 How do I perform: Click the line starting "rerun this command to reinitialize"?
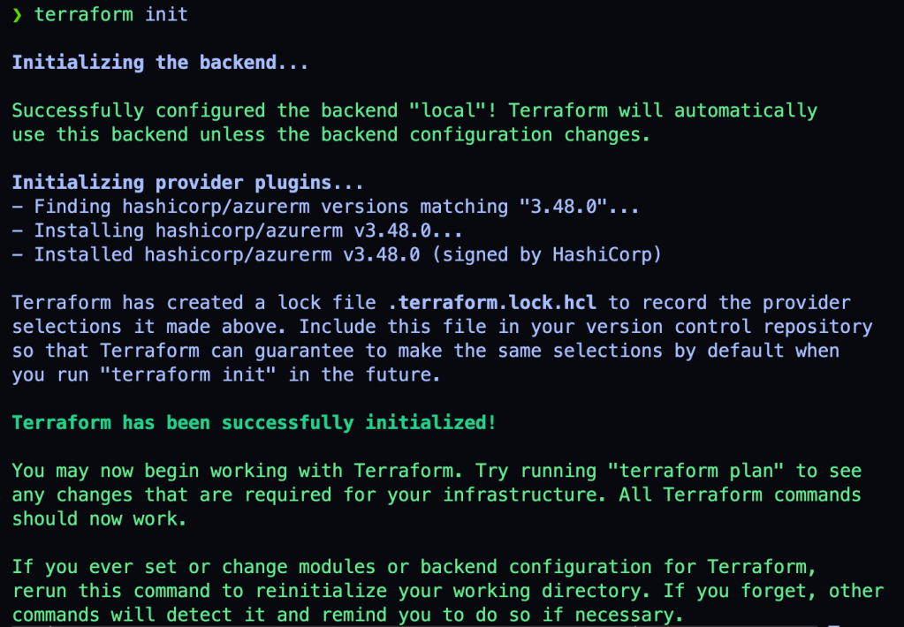(447, 591)
